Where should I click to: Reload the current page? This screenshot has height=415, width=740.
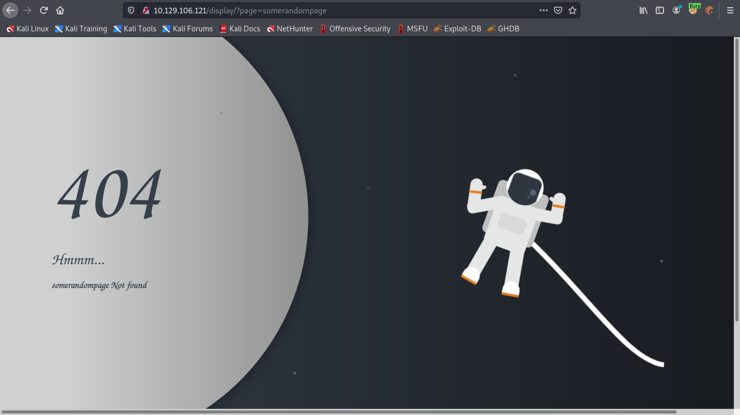pos(44,11)
